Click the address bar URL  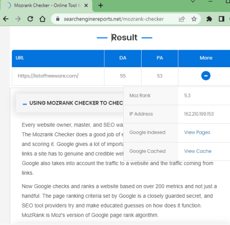coord(113,19)
